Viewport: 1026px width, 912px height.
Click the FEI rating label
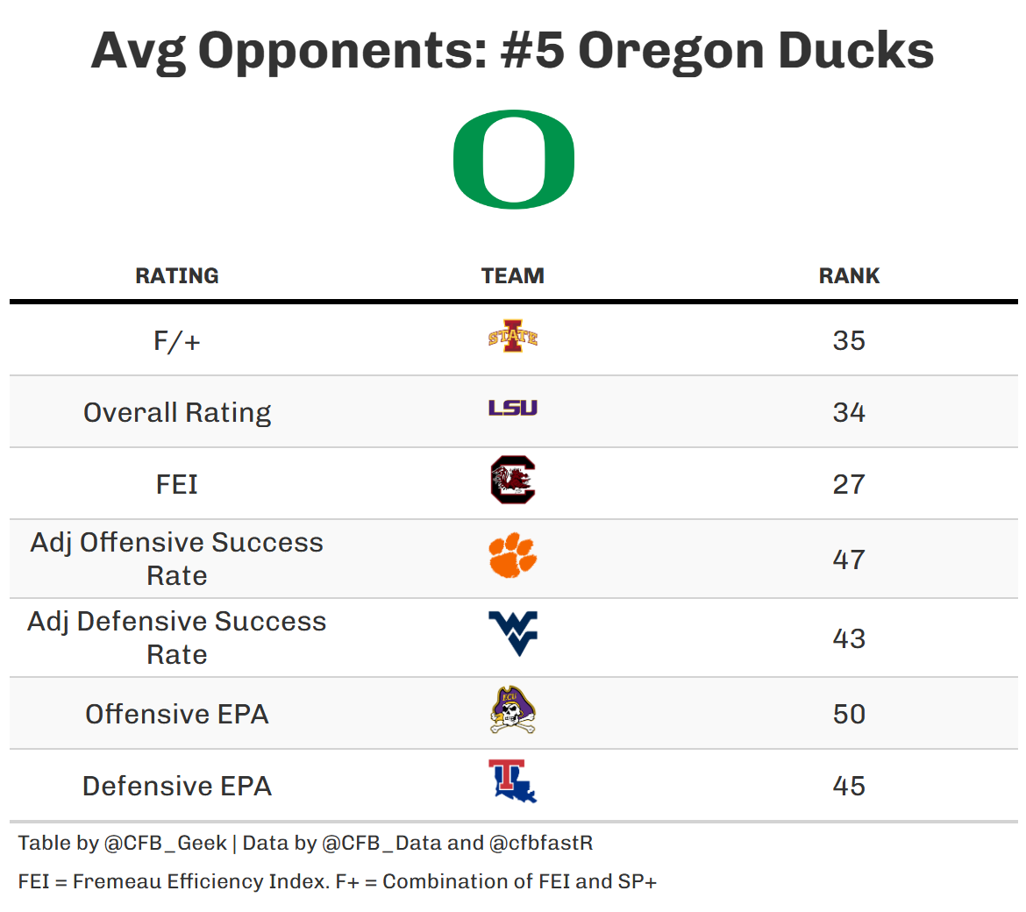(177, 484)
